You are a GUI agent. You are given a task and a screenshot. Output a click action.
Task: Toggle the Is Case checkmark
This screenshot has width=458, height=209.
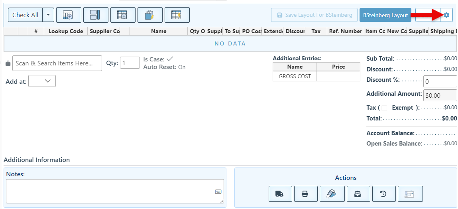[x=170, y=59]
